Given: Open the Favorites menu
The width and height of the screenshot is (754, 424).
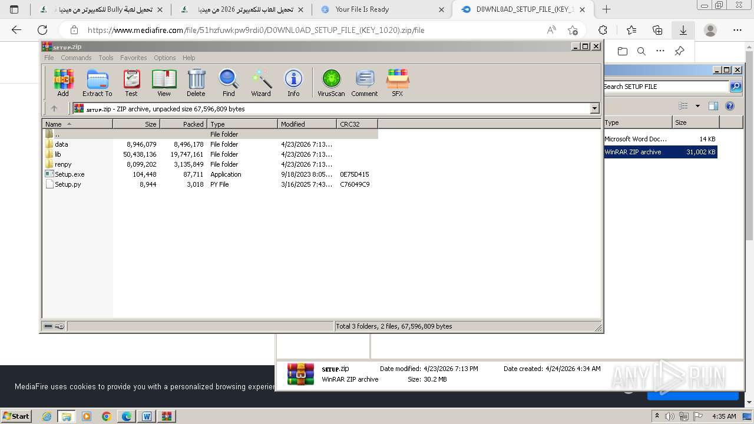Looking at the screenshot, I should click(134, 58).
